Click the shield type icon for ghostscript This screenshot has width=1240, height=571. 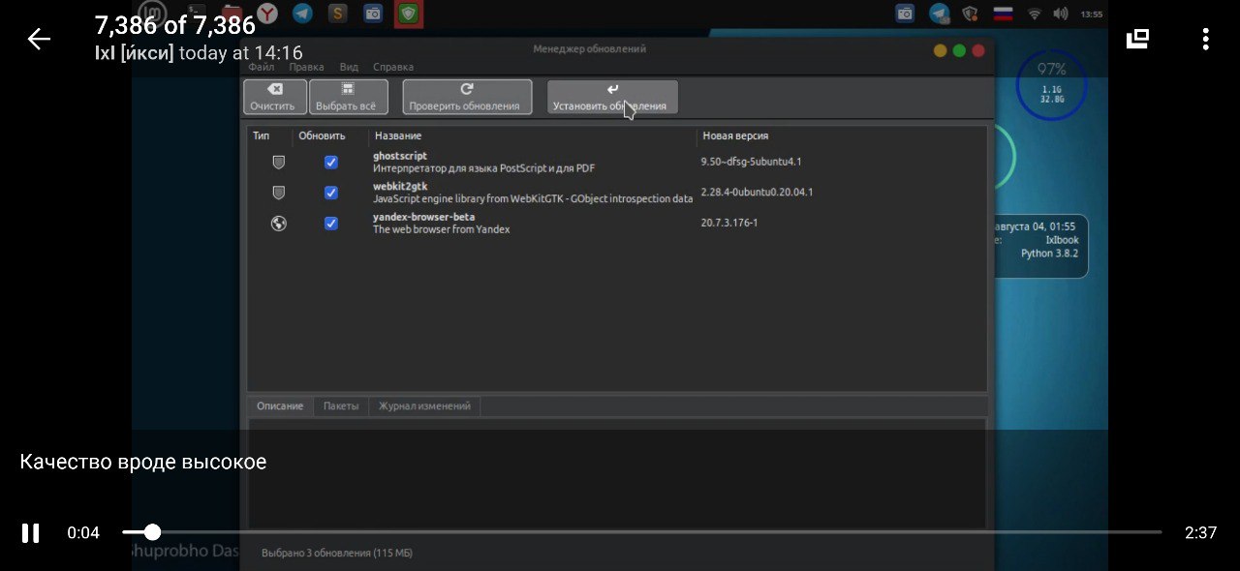coord(279,162)
